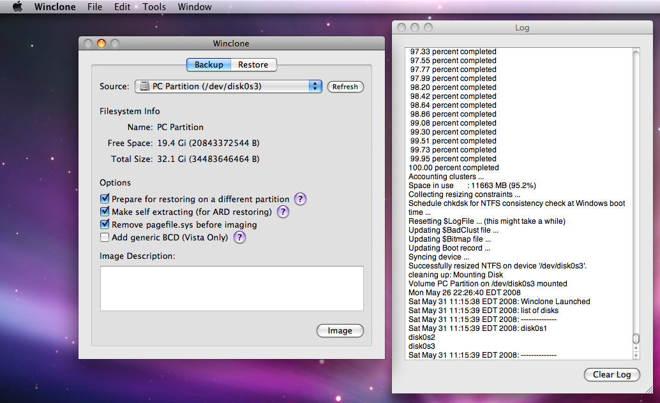Minimize the Winclone window with yellow button
Screen dimensions: 660x403
click(x=101, y=43)
